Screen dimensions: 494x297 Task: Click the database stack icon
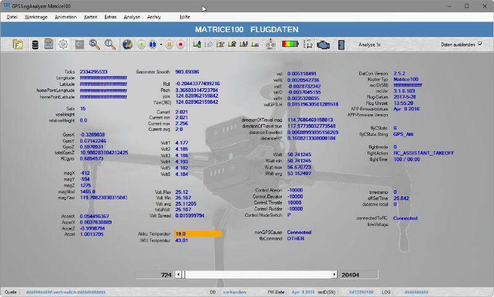35,44
